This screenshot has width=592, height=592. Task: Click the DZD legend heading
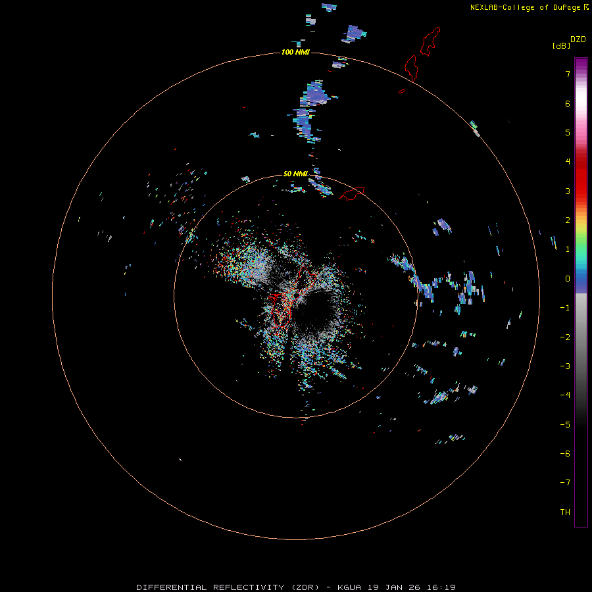coord(578,39)
